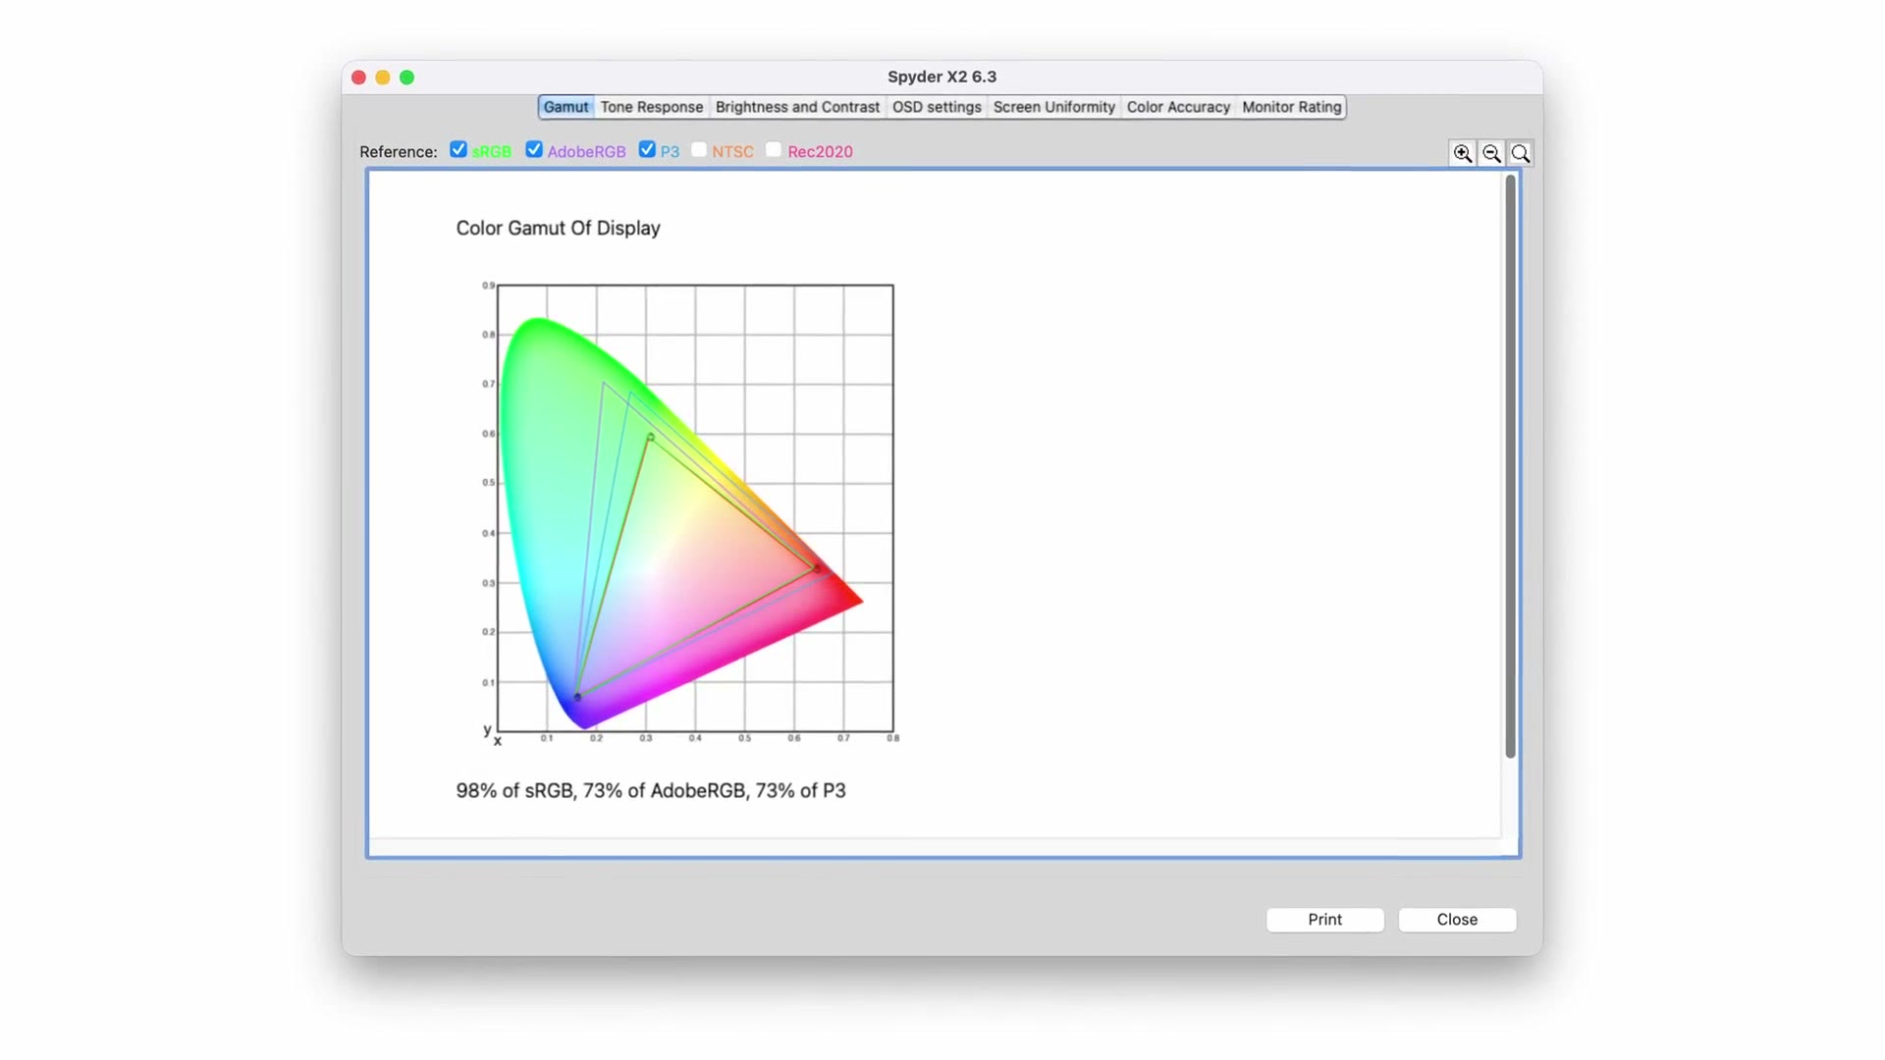1885x1060 pixels.
Task: Click the yellow minimize window button
Action: [383, 78]
